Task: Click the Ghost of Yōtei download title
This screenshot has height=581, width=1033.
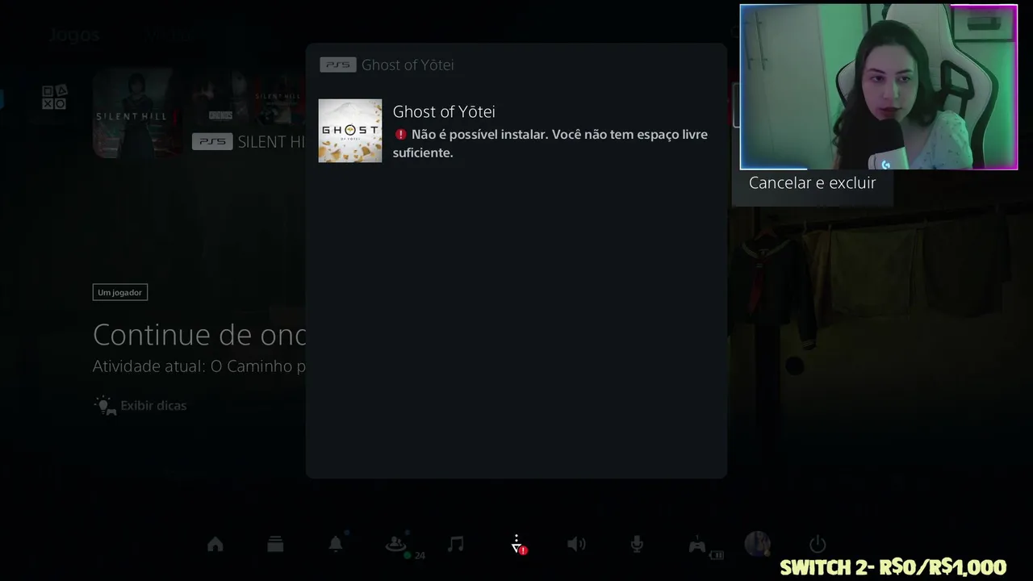Action: 444,111
